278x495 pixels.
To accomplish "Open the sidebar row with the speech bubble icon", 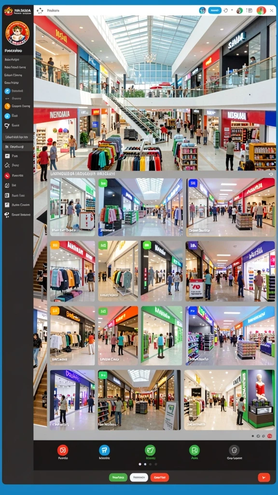I will tap(17, 125).
